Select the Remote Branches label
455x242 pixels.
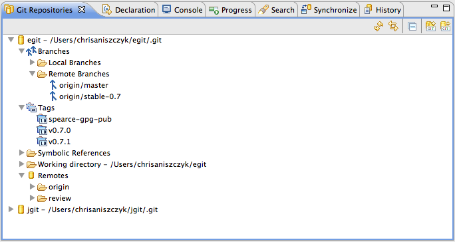[79, 74]
